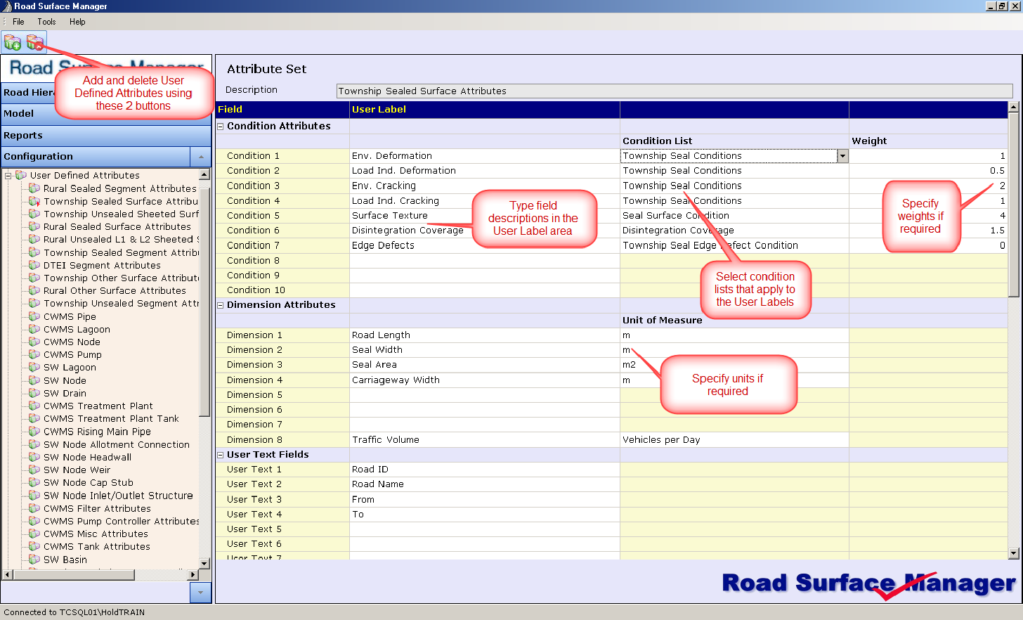Click User Text 2 Road Name cell
Screen dimensions: 1023x620
point(485,484)
